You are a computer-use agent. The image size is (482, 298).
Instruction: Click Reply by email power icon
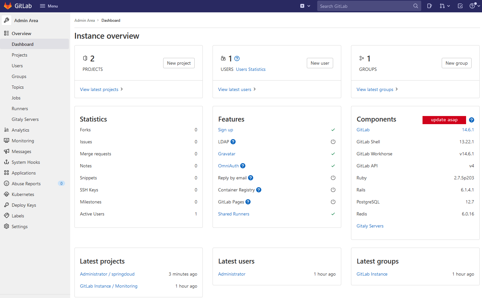(x=333, y=178)
